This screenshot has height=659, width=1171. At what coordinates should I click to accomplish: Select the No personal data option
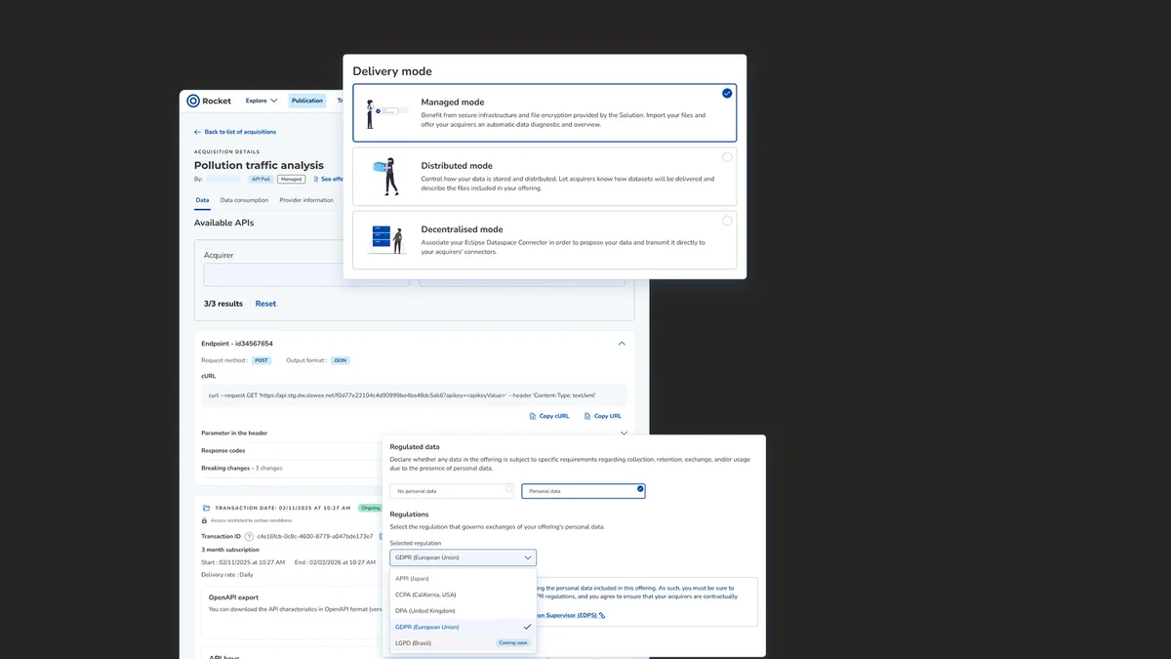tap(452, 491)
